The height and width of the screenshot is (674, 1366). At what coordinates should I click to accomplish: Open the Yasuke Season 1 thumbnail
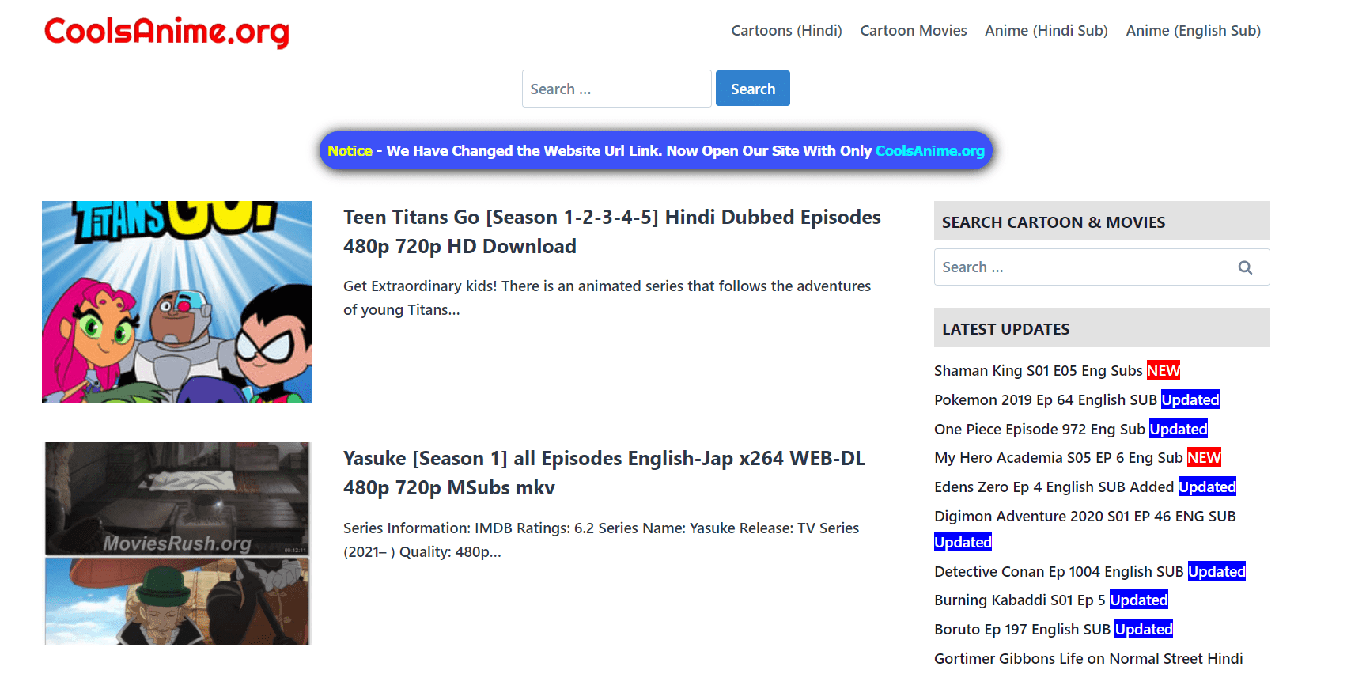click(176, 543)
